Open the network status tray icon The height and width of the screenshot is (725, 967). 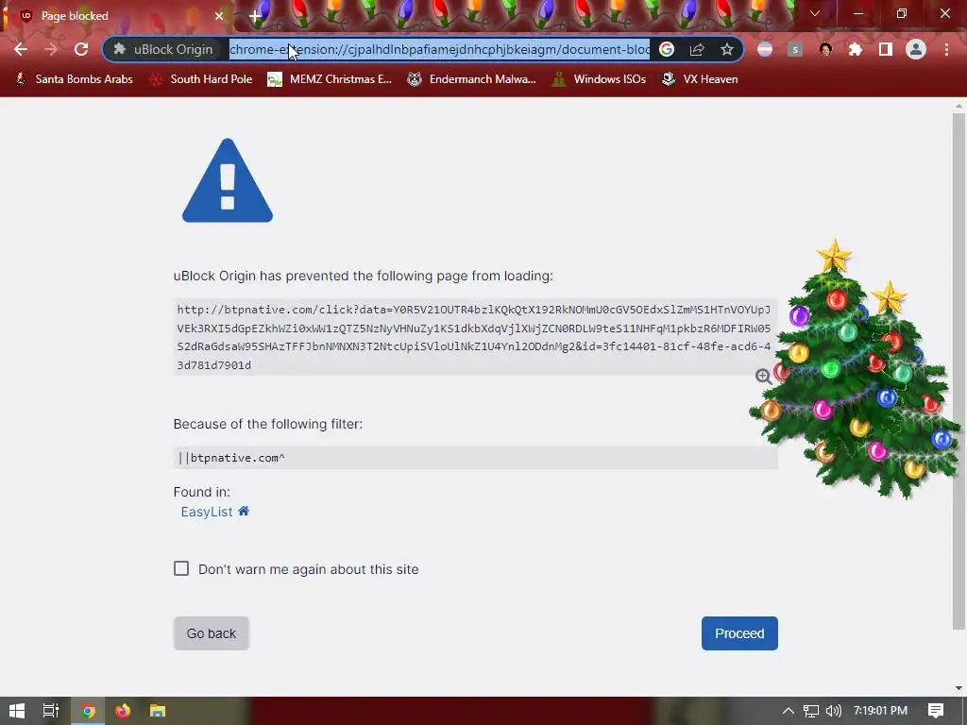pyautogui.click(x=810, y=711)
